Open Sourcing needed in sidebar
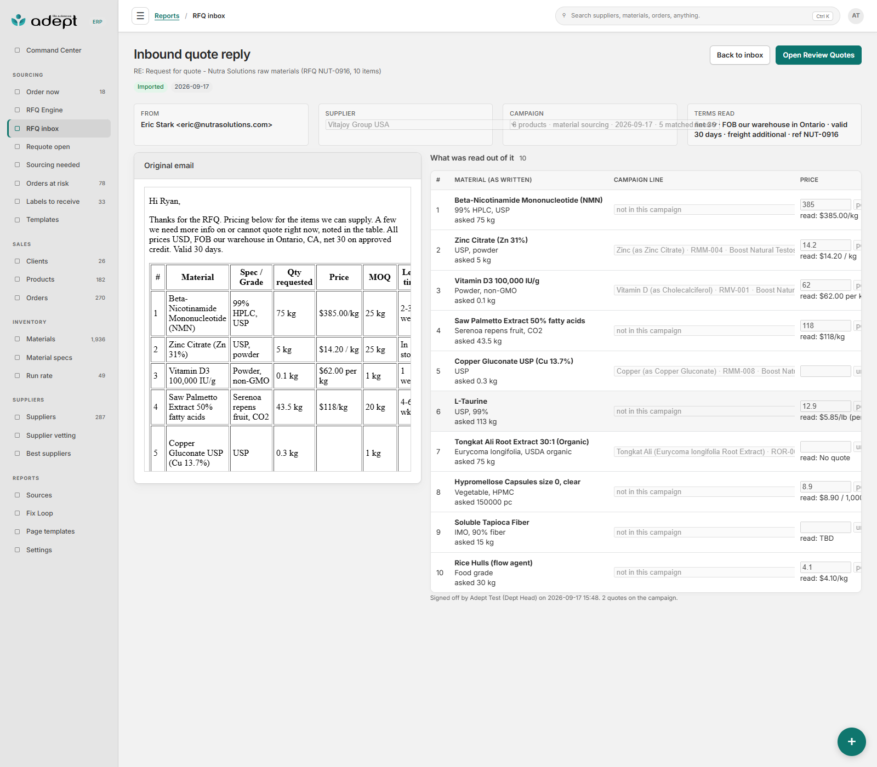 point(59,165)
